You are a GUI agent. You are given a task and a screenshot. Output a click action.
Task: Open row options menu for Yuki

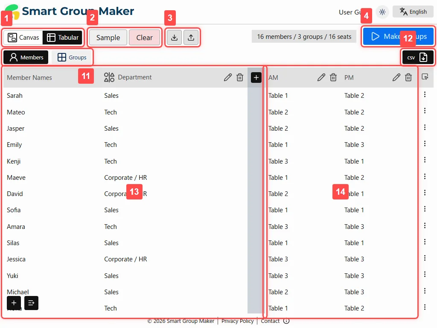(425, 275)
